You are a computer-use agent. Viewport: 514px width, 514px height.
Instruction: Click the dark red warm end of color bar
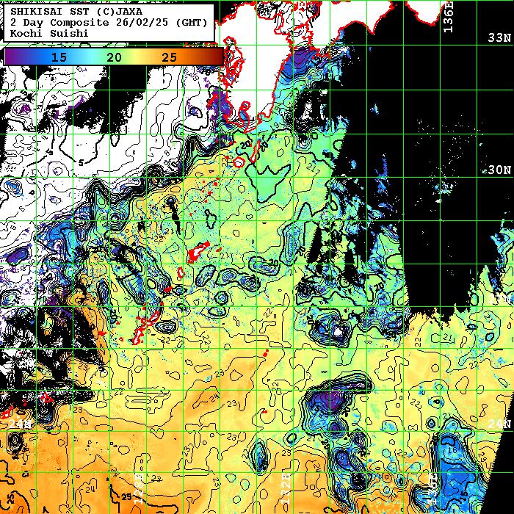[217, 57]
